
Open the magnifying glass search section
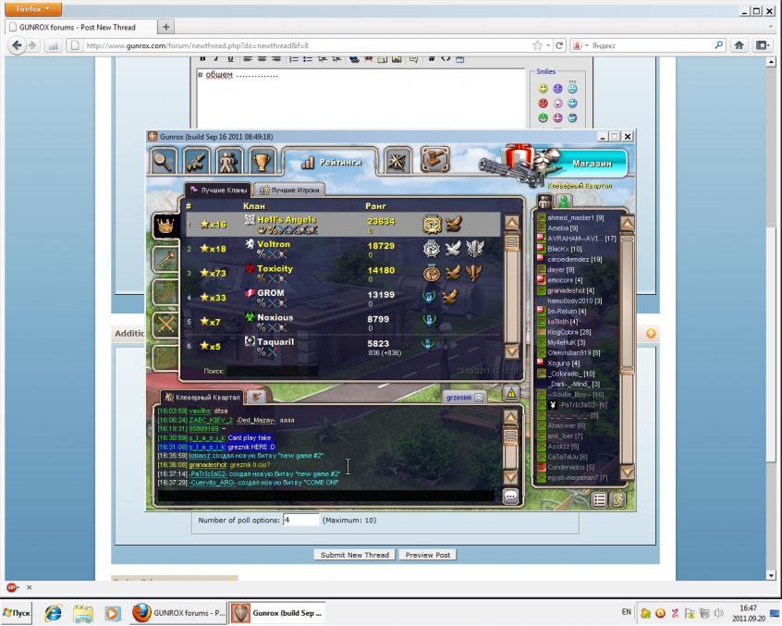click(165, 161)
